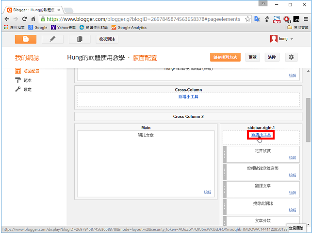Click the orange Blogger home icon
The width and height of the screenshot is (312, 234).
(26, 39)
